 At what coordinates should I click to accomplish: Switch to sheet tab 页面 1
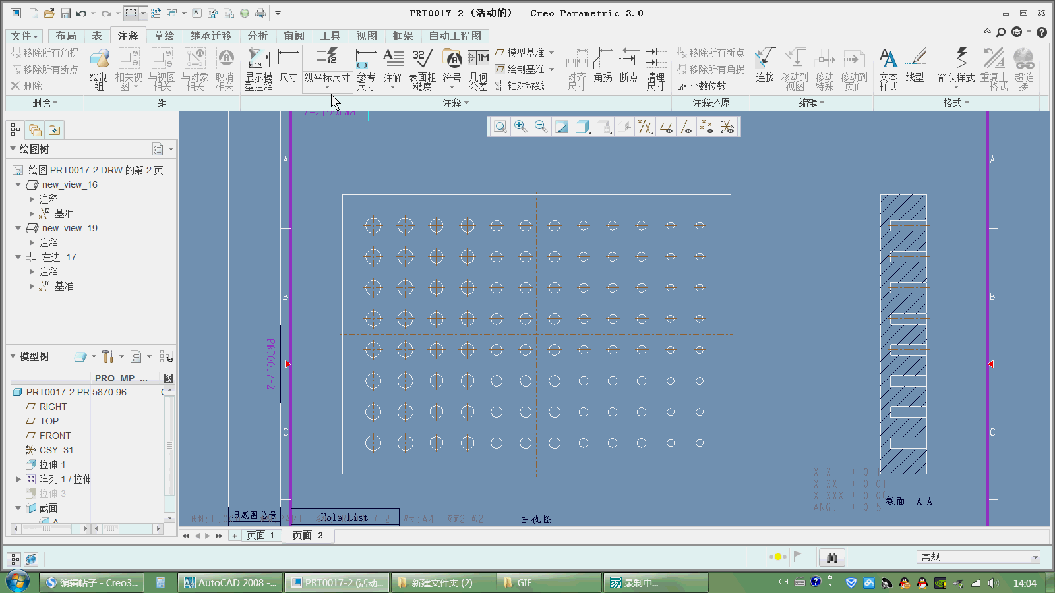[261, 536]
